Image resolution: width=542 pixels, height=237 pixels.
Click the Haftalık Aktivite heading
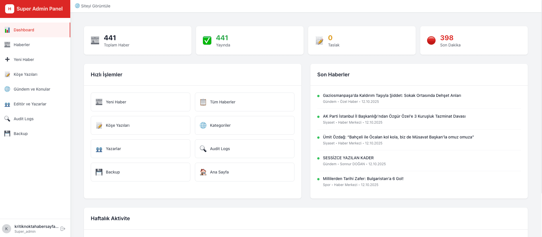coord(110,218)
